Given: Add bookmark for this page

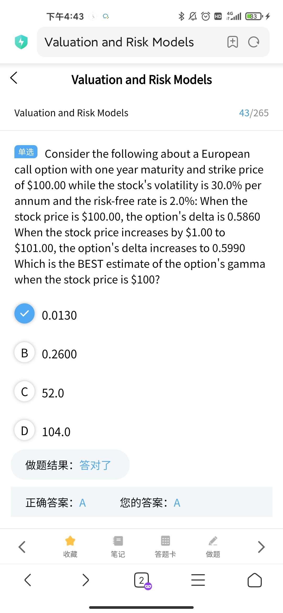Looking at the screenshot, I should point(232,42).
